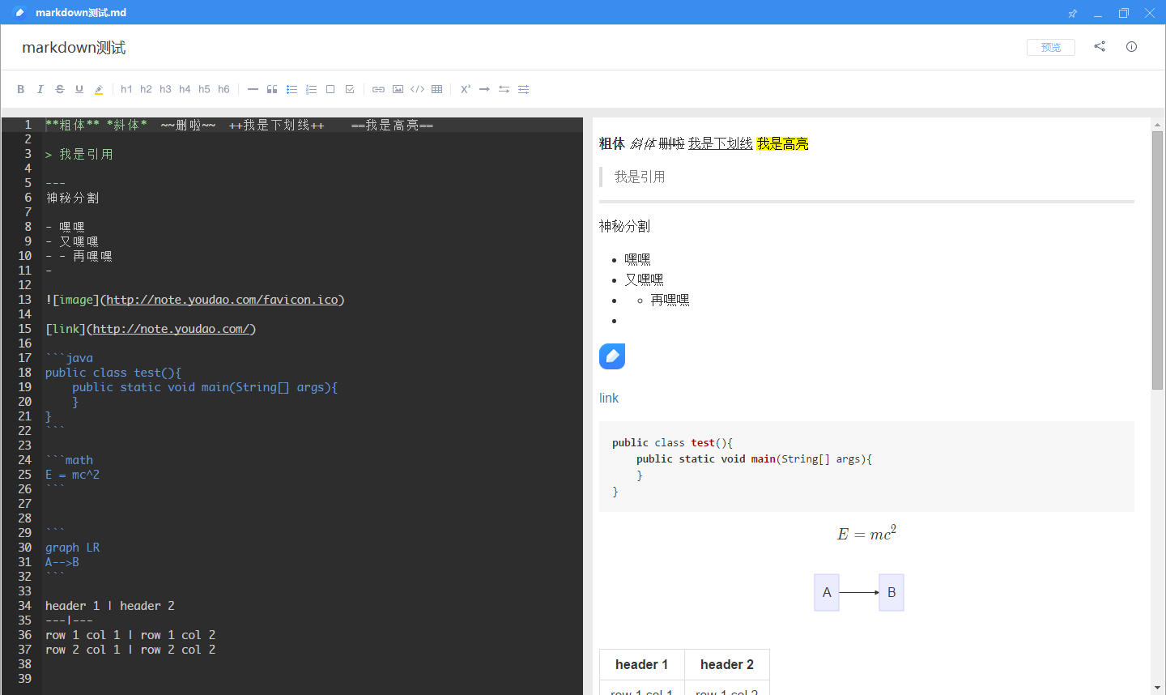Click 'row 2 col 1' line in editor
The height and width of the screenshot is (695, 1166).
click(130, 650)
